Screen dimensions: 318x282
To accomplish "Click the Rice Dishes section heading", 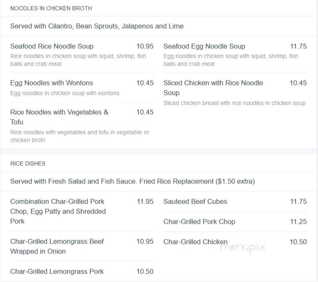I will pos(28,164).
